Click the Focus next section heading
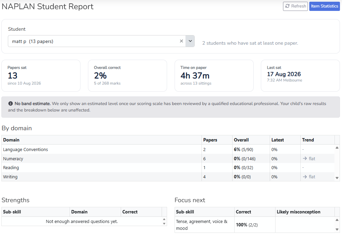 click(x=190, y=200)
